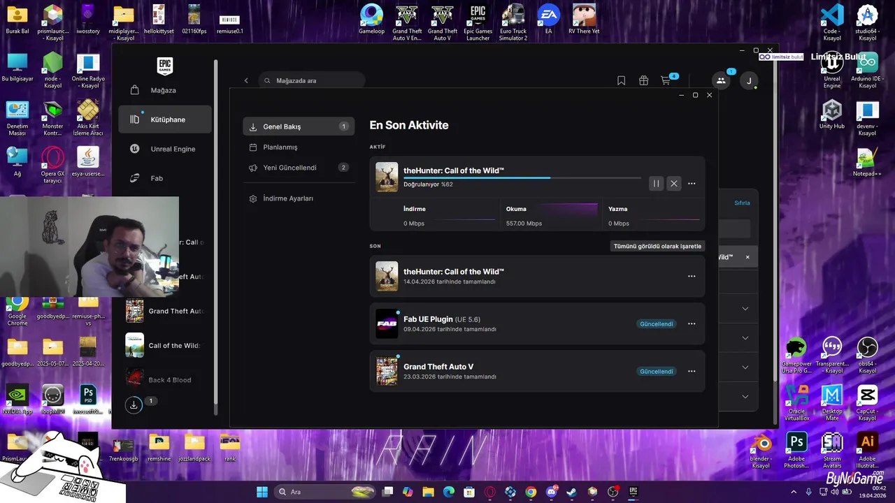895x503 pixels.
Task: Select EA desktop shortcut
Action: (x=548, y=20)
